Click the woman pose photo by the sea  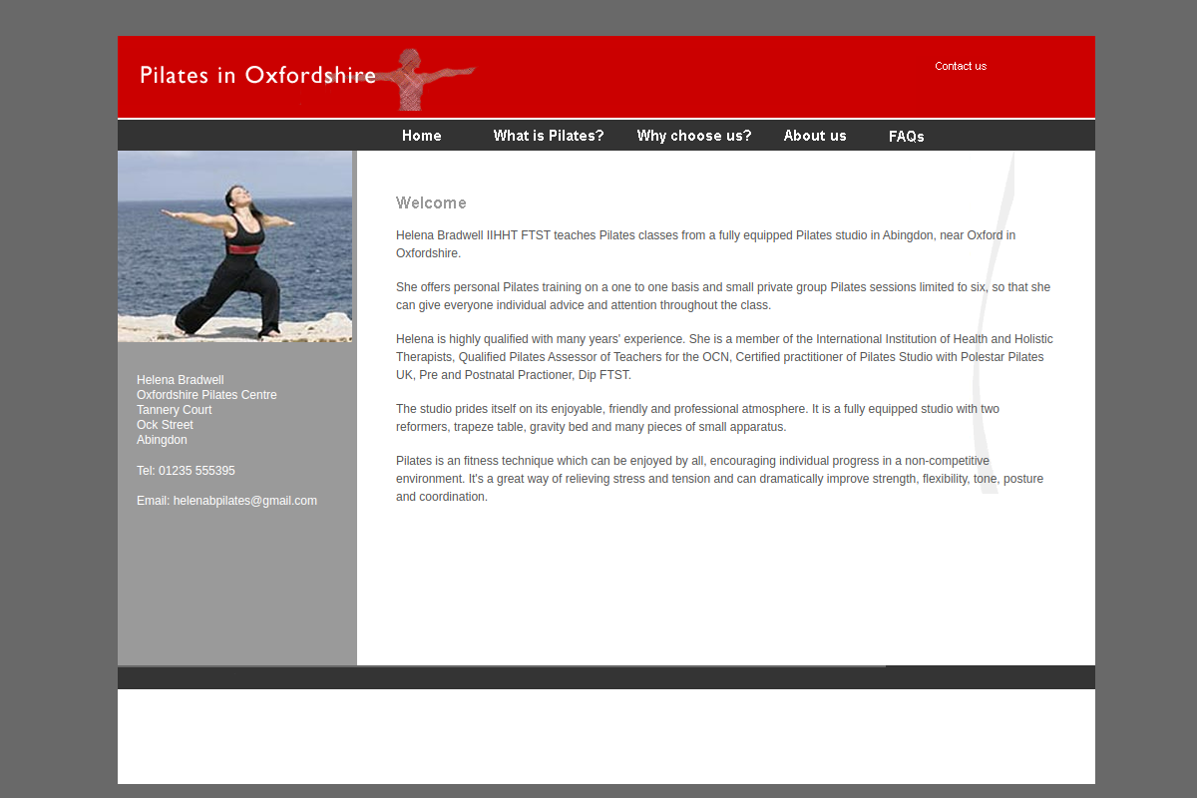pyautogui.click(x=234, y=246)
